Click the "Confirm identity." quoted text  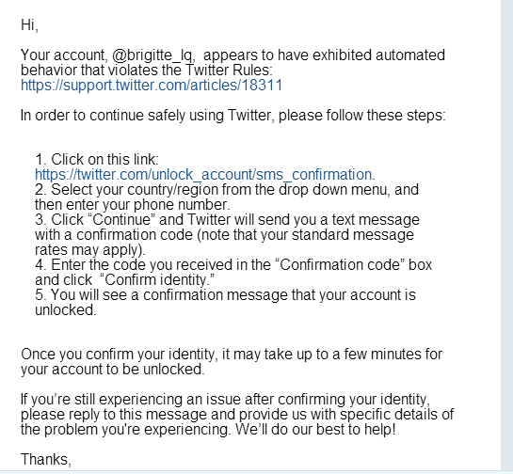click(x=156, y=280)
